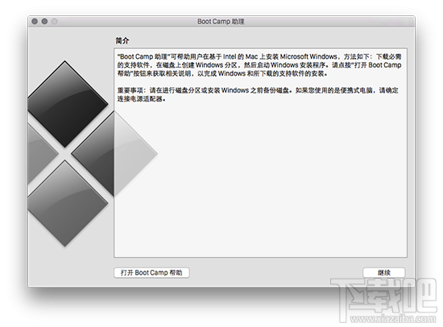Open Boot Camp help with 打开 Boot Camp 帮助
Viewport: 443px width, 327px height.
click(151, 273)
